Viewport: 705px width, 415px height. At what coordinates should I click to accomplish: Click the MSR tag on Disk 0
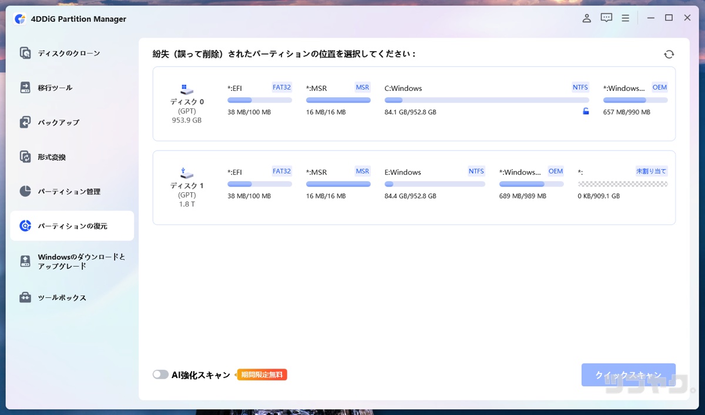(362, 87)
